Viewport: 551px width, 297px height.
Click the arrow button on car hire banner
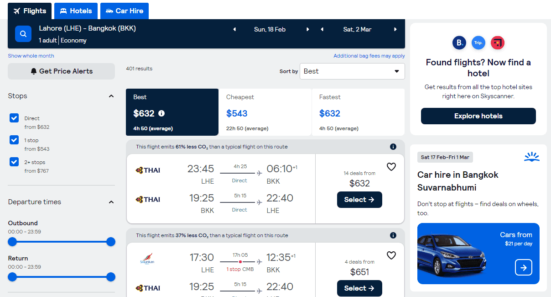(524, 267)
